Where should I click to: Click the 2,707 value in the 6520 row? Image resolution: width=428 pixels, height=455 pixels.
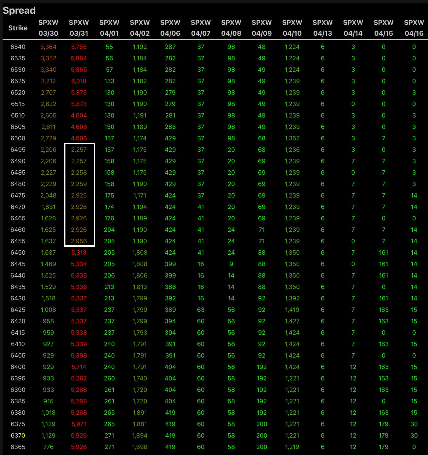(x=48, y=93)
